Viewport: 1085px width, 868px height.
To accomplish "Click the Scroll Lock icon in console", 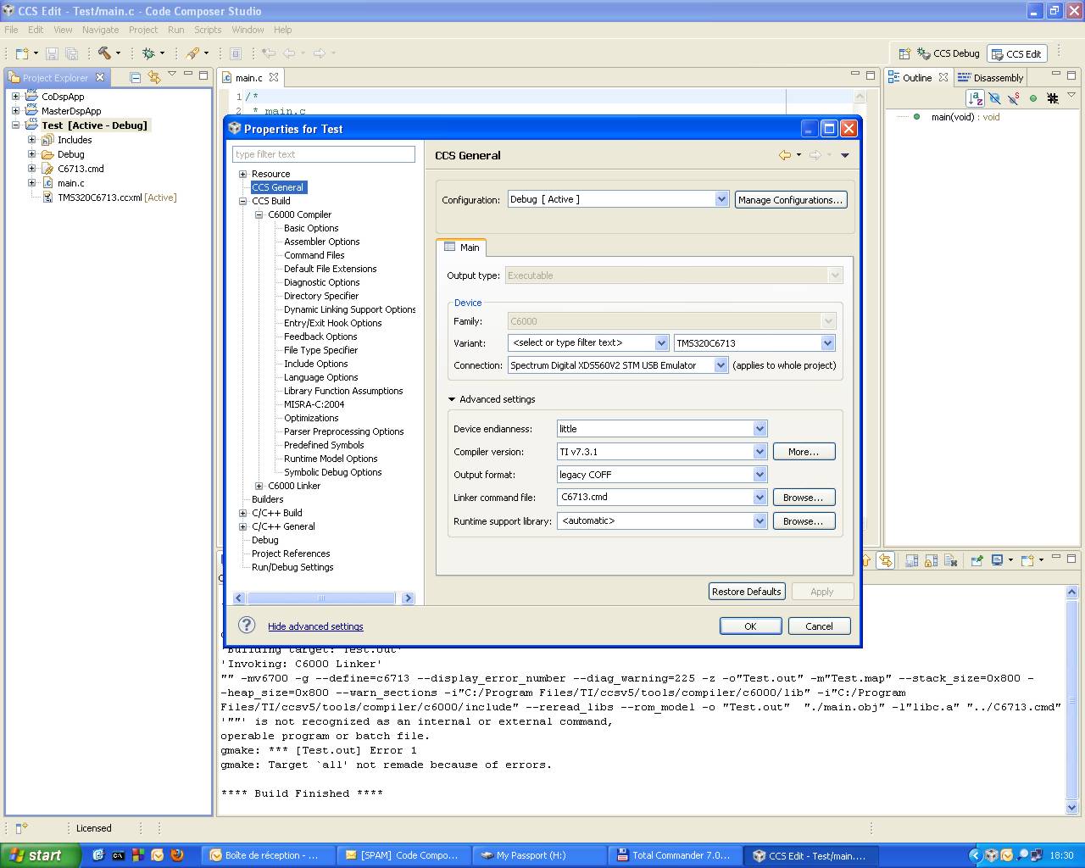I will pyautogui.click(x=931, y=560).
